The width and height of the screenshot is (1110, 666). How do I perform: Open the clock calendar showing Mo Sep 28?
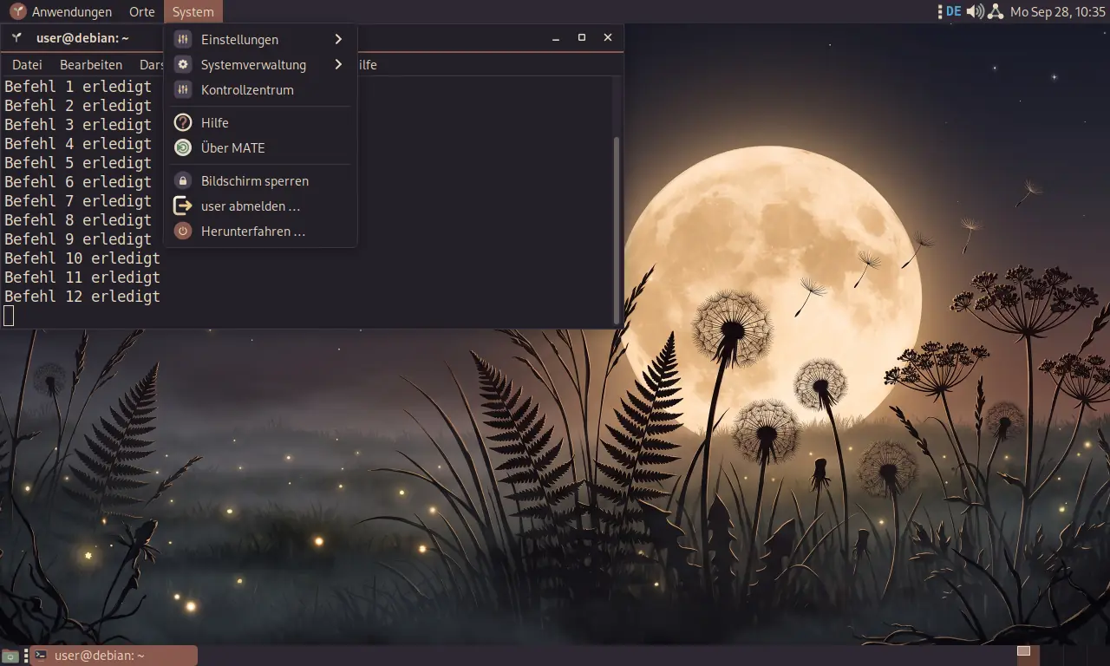pos(1058,12)
